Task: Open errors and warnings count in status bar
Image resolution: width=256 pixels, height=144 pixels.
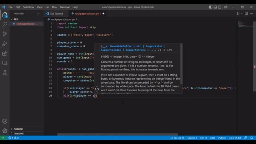Action: click(13, 138)
